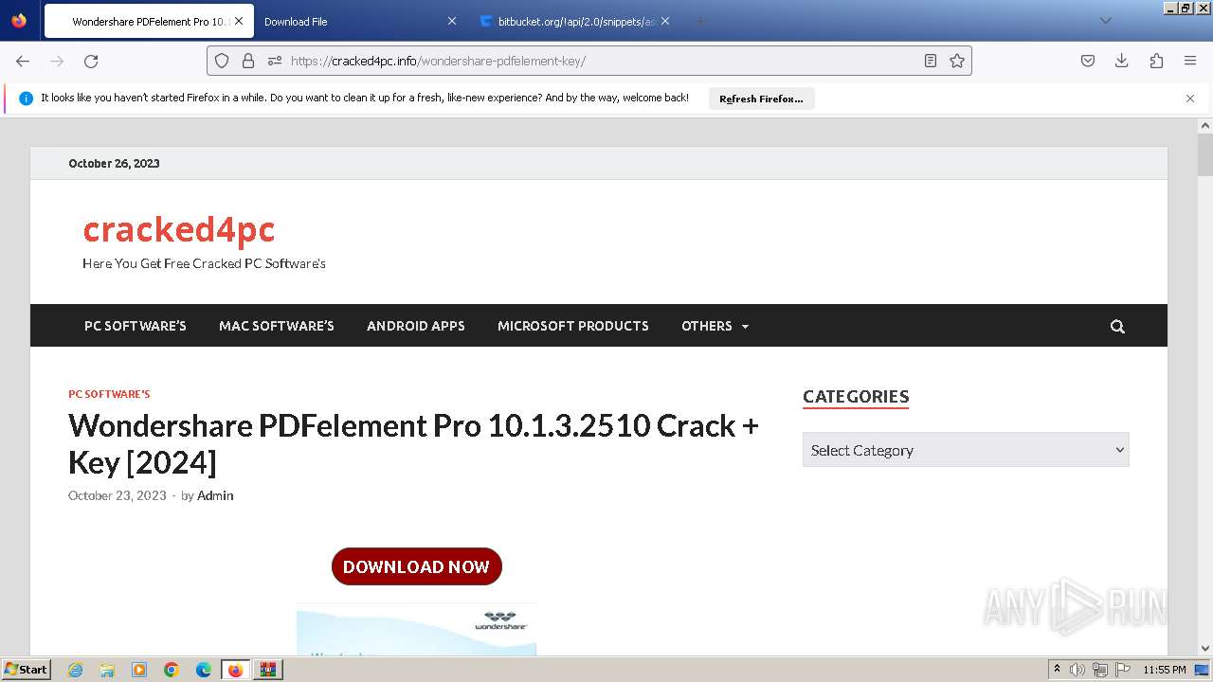Open the network tray icon
The width and height of the screenshot is (1213, 682).
1100,670
